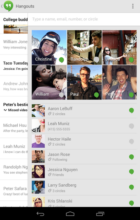Viewport: 140px width, 220px height.
Task: Tap the back chevron beside Hangouts logo
Action: [2, 6]
